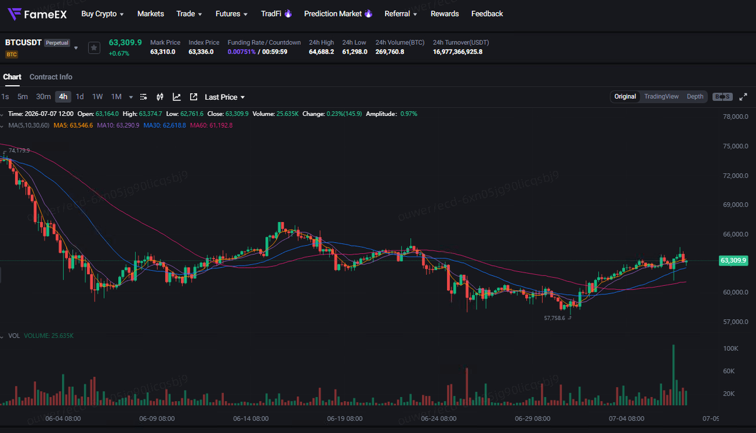The height and width of the screenshot is (433, 756).
Task: Expand the BTCUSDT pair selector arrow
Action: (x=76, y=48)
